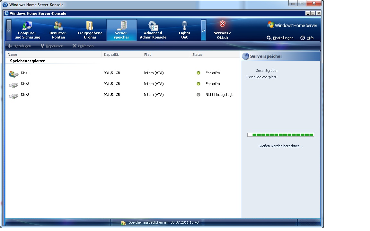Click the green size calculation progress bar
Image resolution: width=370 pixels, height=231 pixels.
coord(281,135)
